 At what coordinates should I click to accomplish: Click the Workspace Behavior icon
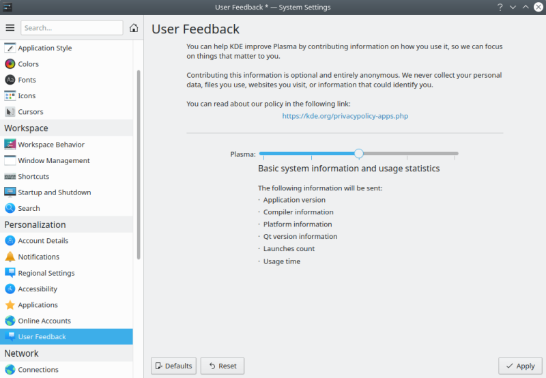tap(10, 145)
